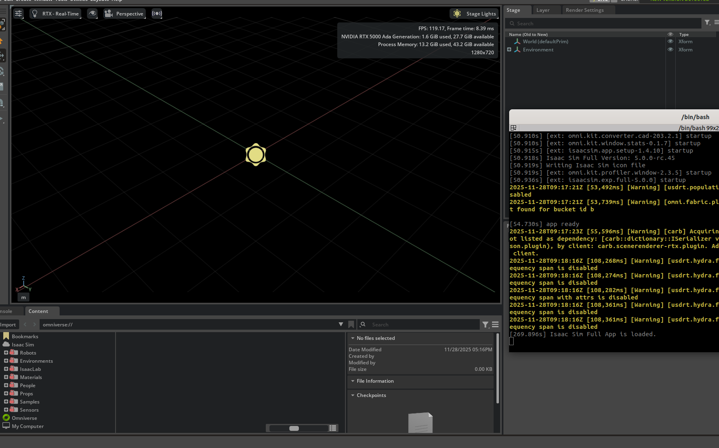Focus the Content browser search field
719x448 pixels.
click(x=419, y=325)
